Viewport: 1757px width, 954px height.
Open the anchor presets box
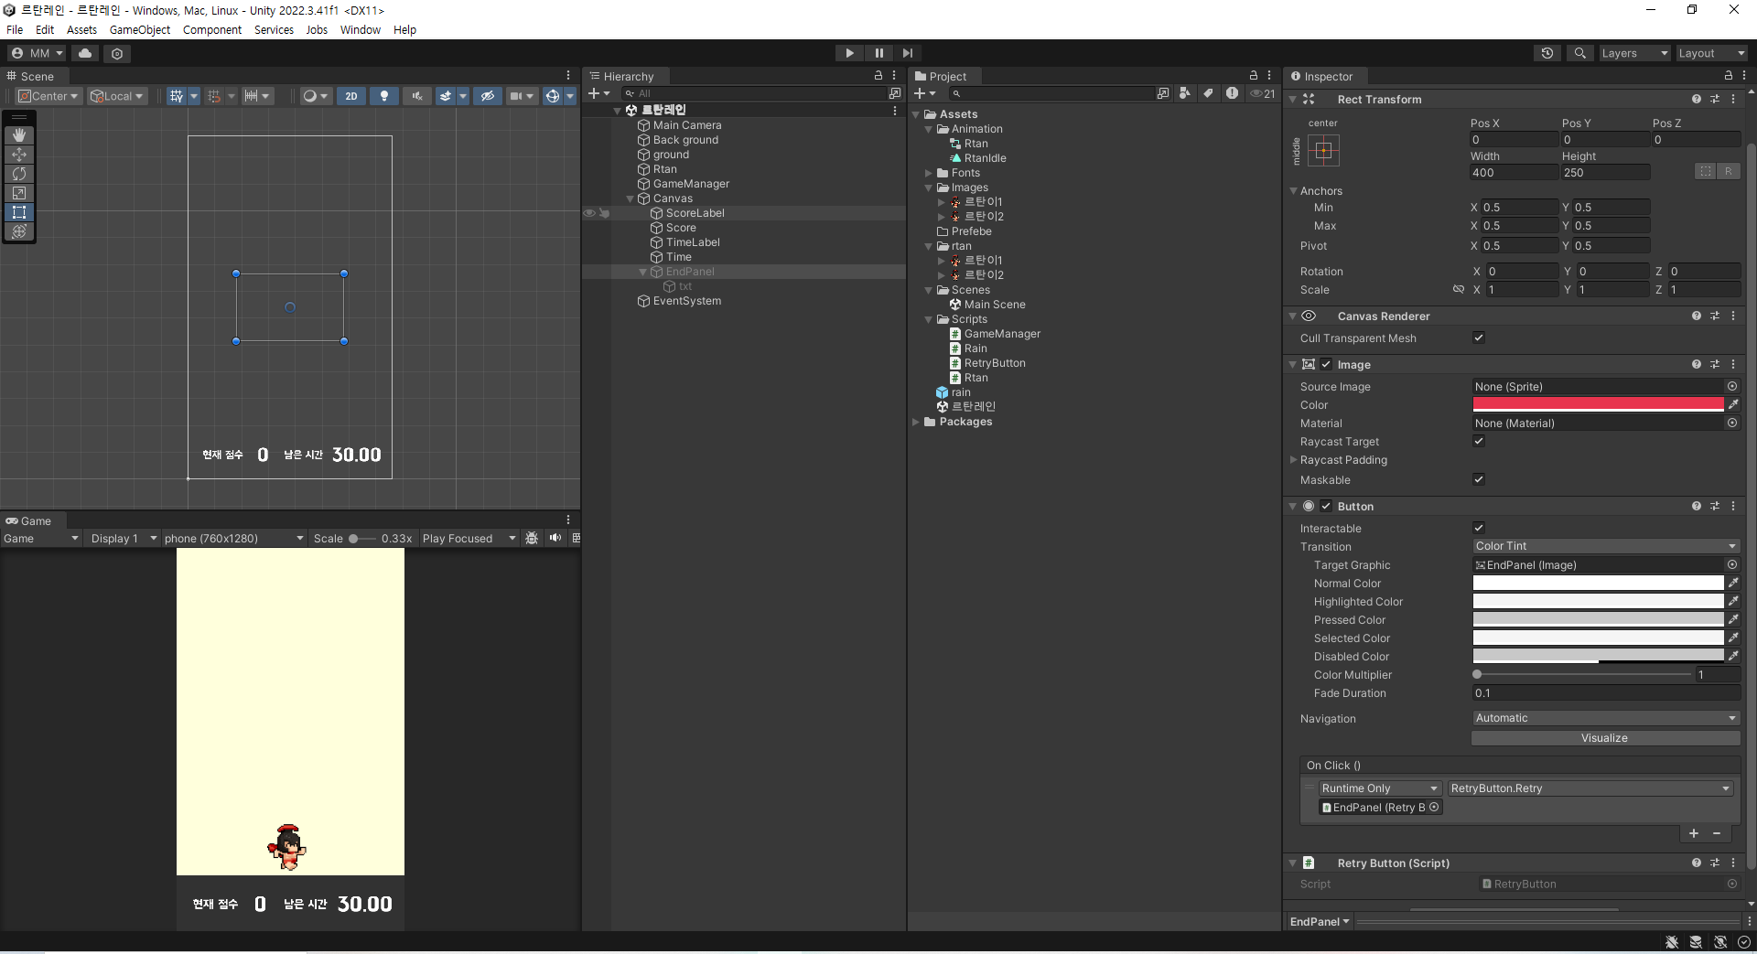[x=1323, y=151]
